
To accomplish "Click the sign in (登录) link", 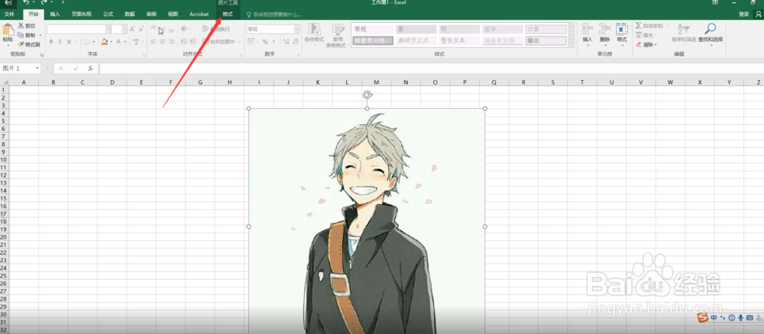I will tap(743, 14).
